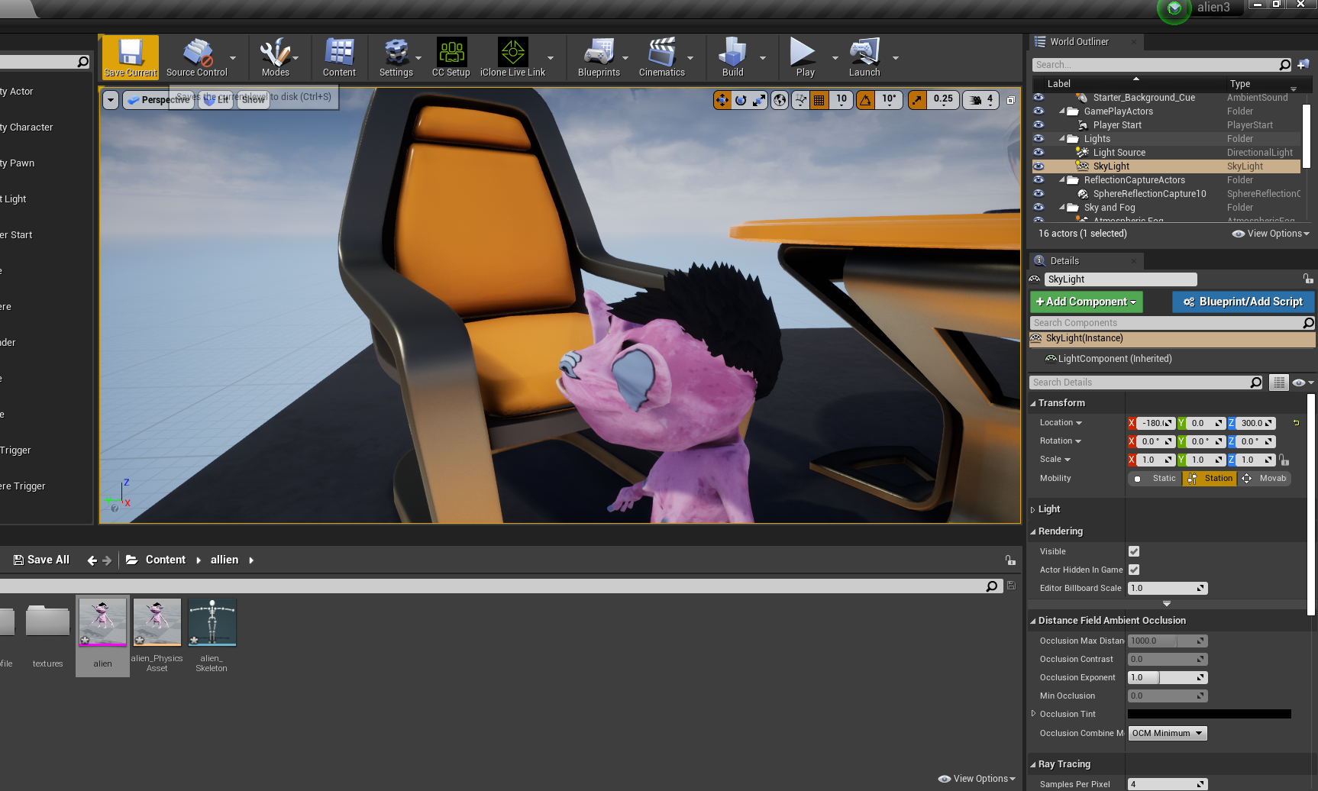
Task: Open the Build options dropdown arrow
Action: click(762, 58)
